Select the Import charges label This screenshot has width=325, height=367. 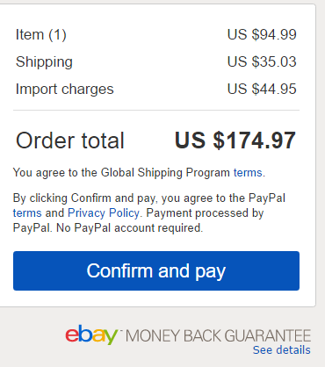tap(65, 89)
